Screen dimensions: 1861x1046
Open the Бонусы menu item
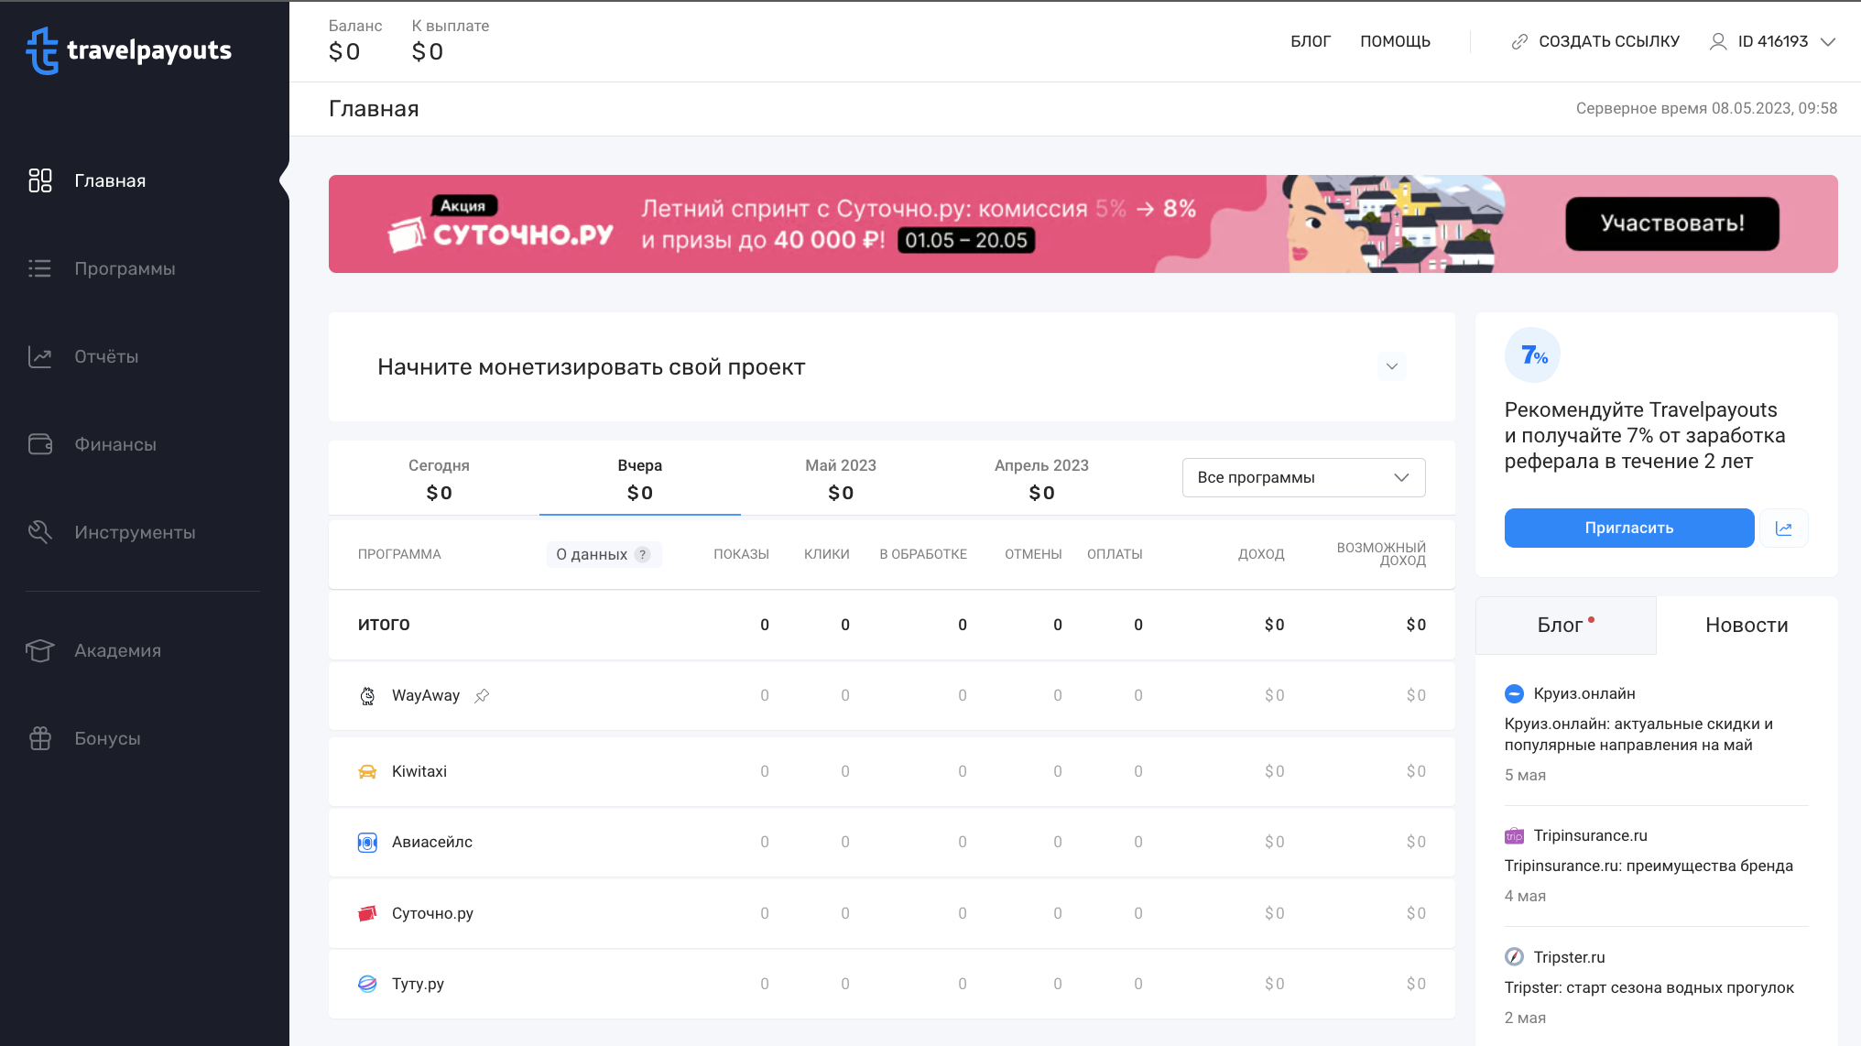tap(107, 738)
